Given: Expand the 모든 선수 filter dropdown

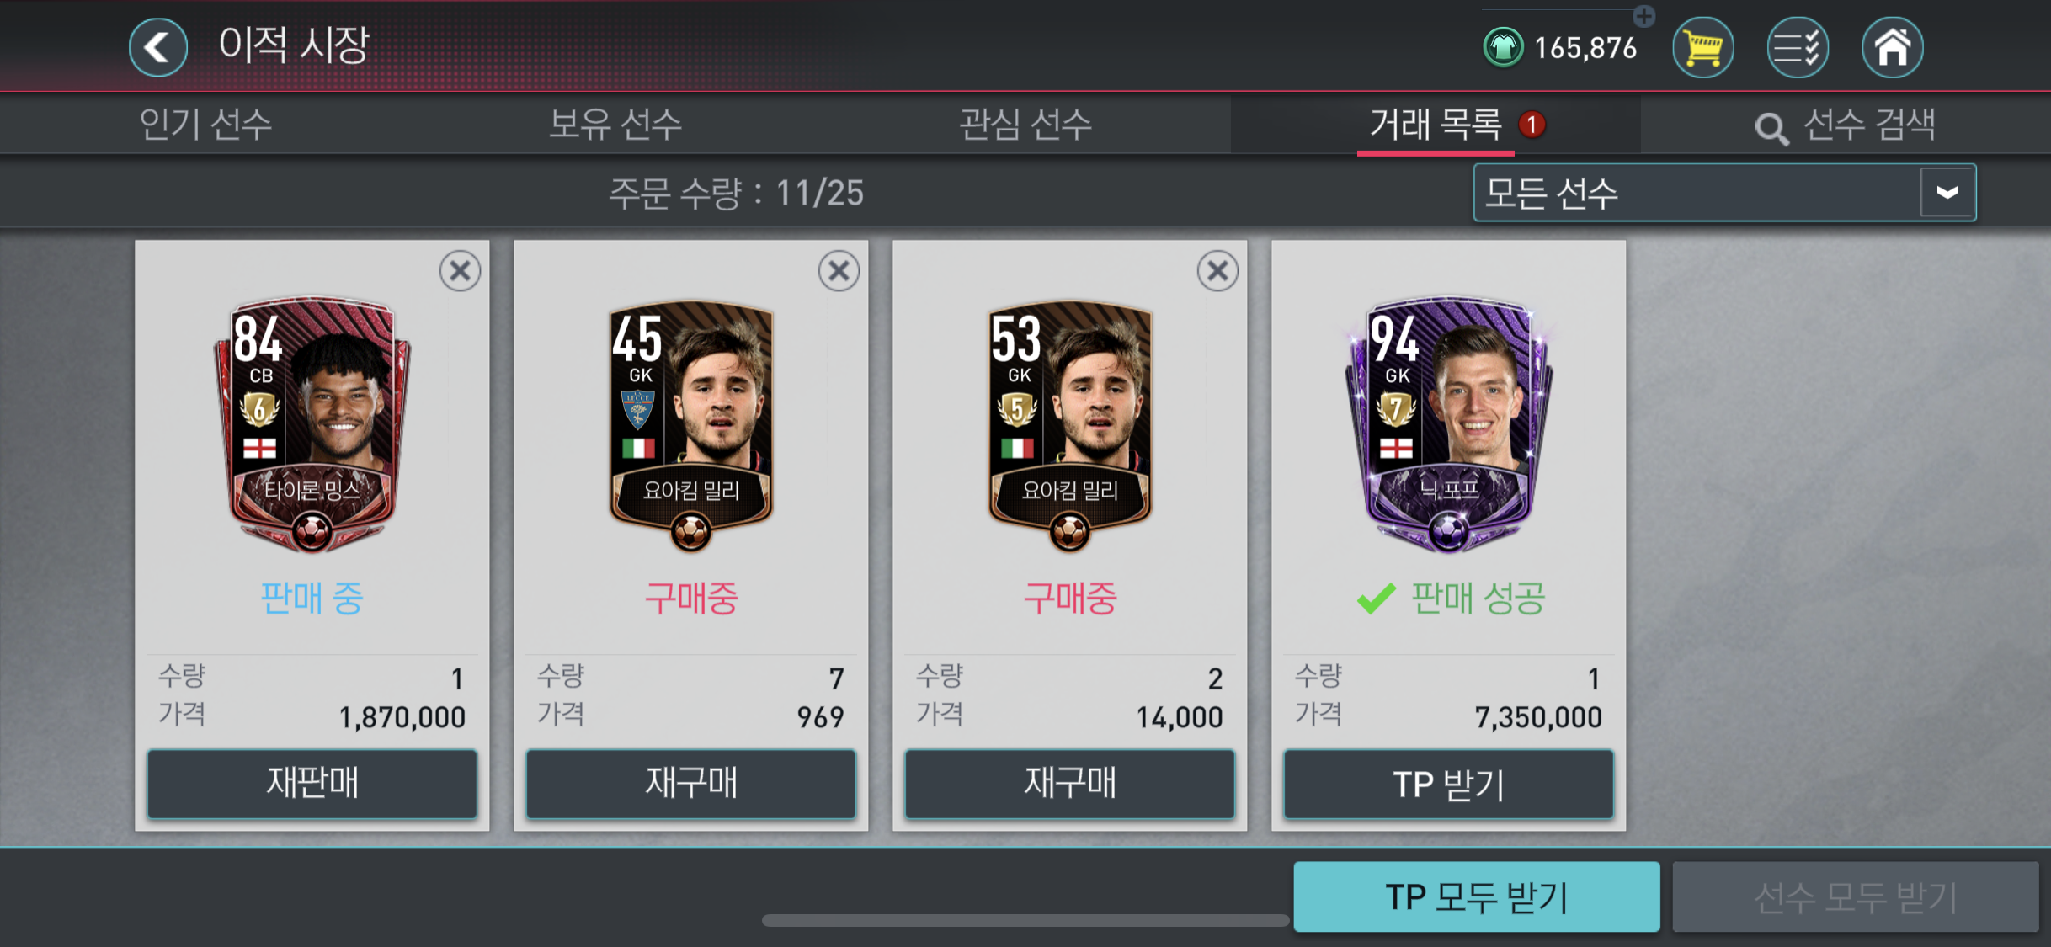Looking at the screenshot, I should point(1724,193).
